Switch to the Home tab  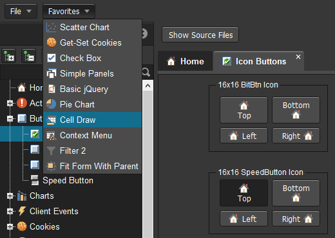point(186,61)
